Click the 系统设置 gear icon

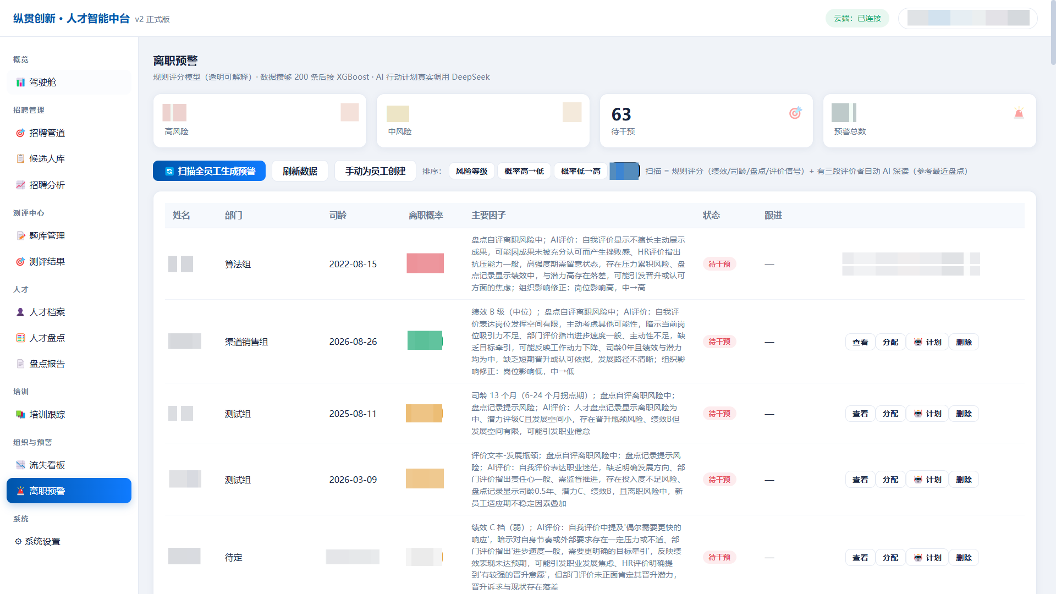click(x=18, y=542)
